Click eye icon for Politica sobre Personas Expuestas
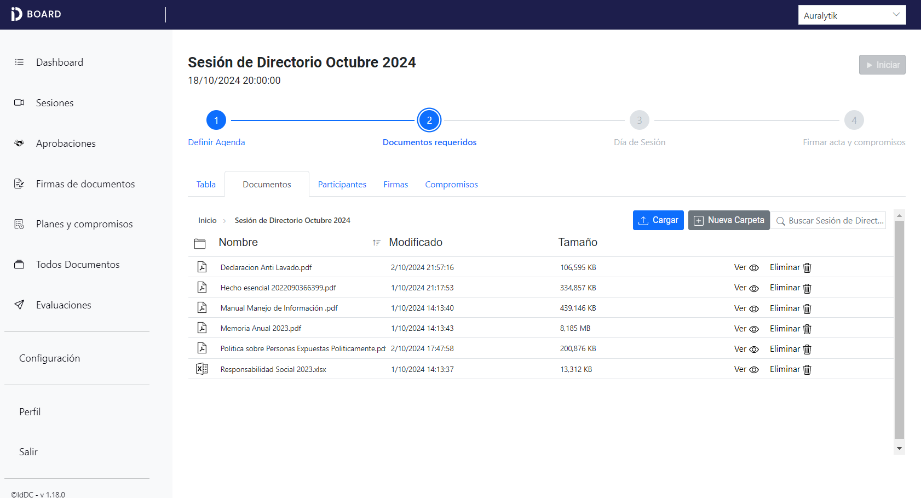 click(x=754, y=349)
